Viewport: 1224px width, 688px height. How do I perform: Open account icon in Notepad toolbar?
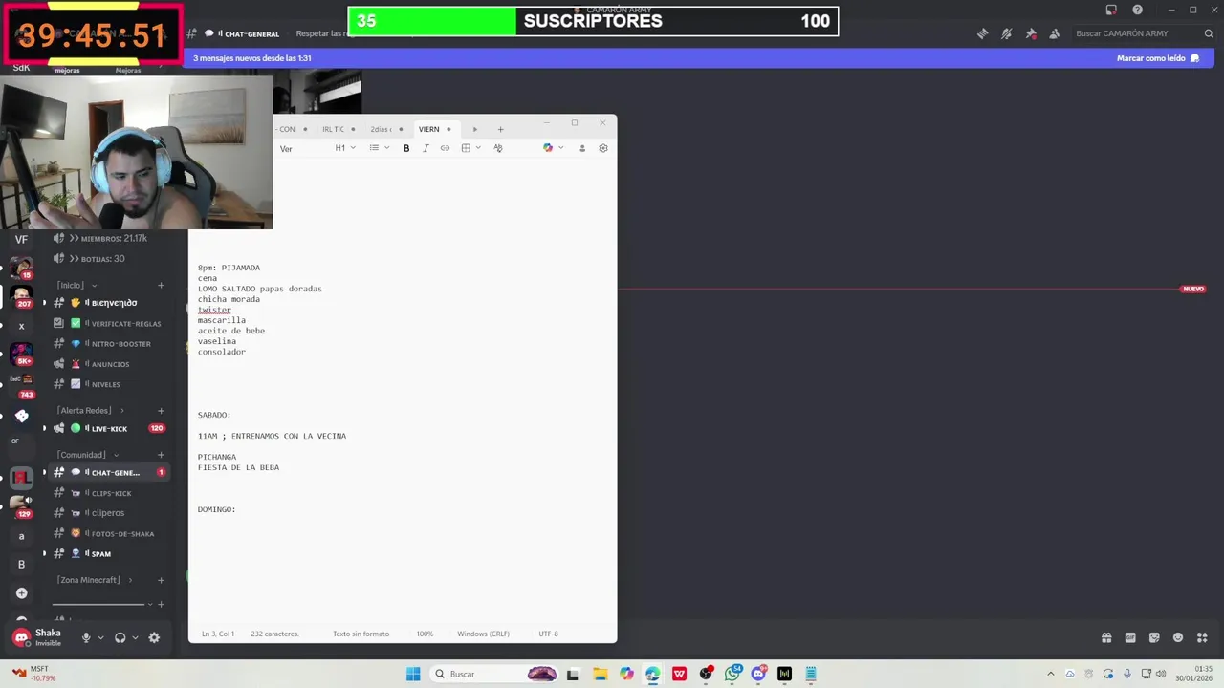582,148
